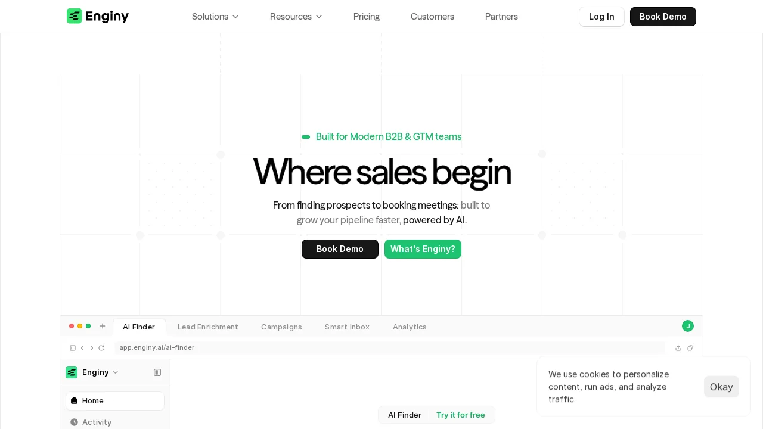Image resolution: width=763 pixels, height=429 pixels.
Task: Click the share icon beside the URL field
Action: click(678, 348)
